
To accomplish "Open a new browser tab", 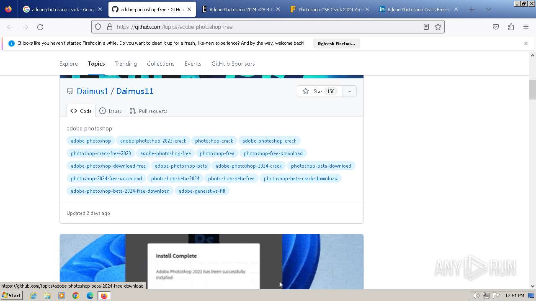I will pyautogui.click(x=472, y=9).
